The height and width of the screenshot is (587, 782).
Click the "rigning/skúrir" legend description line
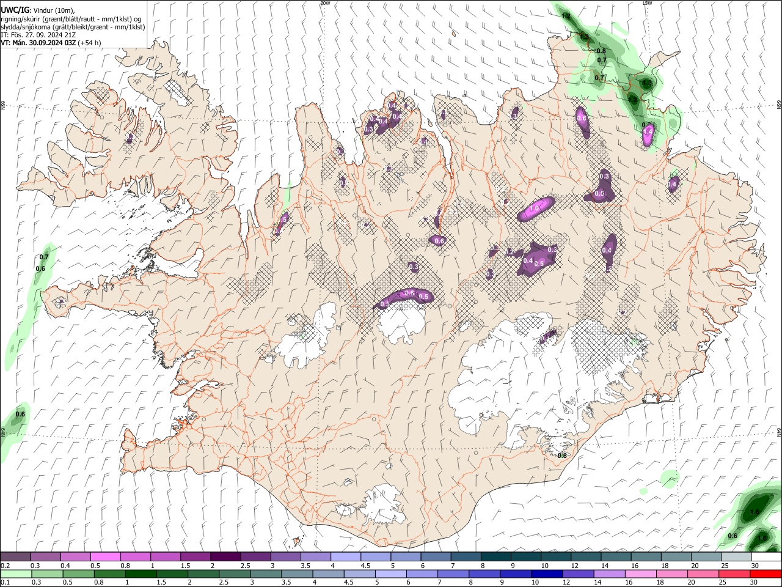pos(71,19)
